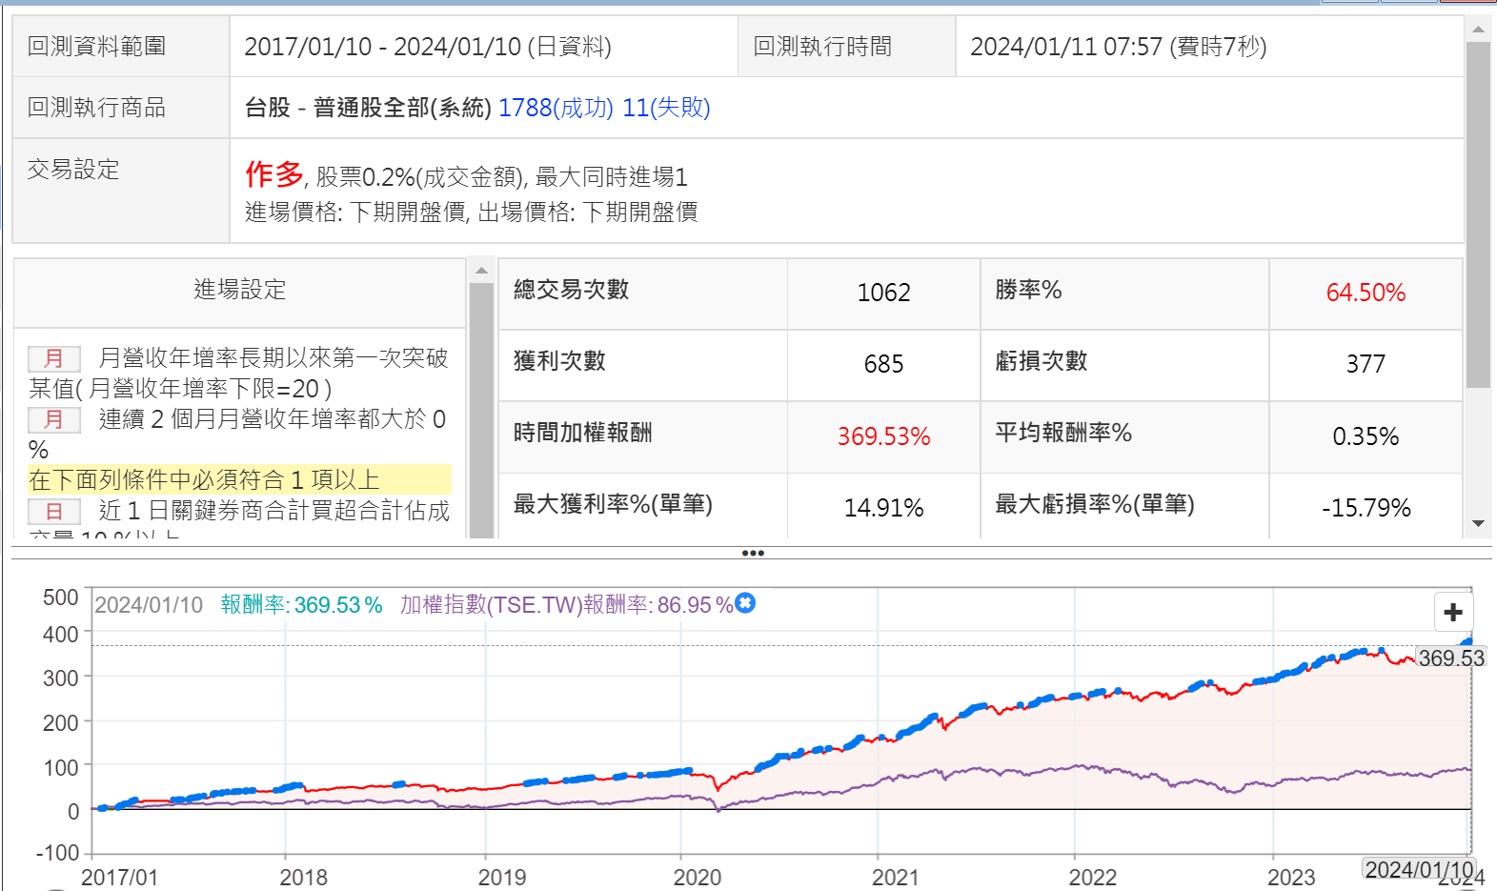This screenshot has height=891, width=1497.
Task: Click the three-dot panel splitter handle
Action: (752, 553)
